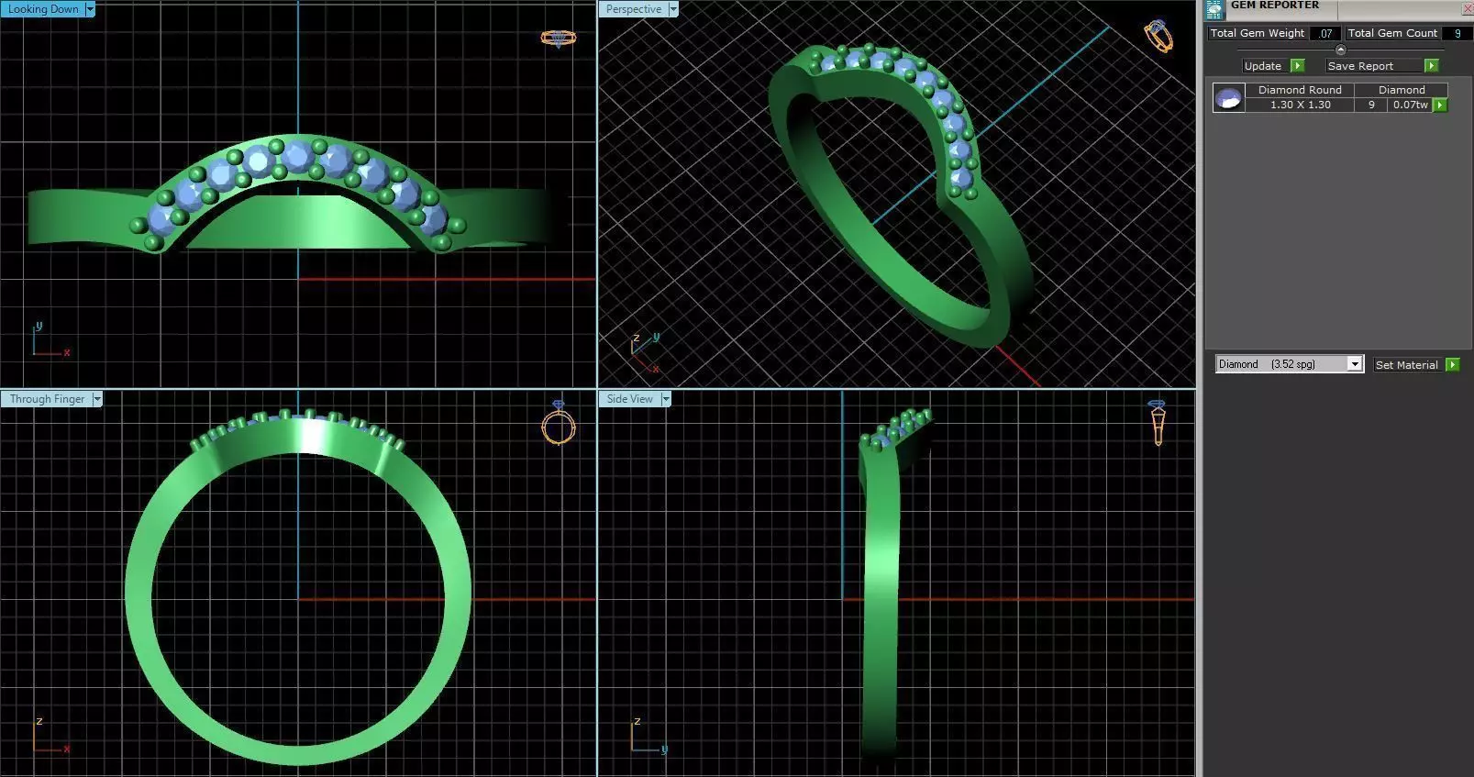Click the ring orientation icon in Perspective view

point(1158,37)
